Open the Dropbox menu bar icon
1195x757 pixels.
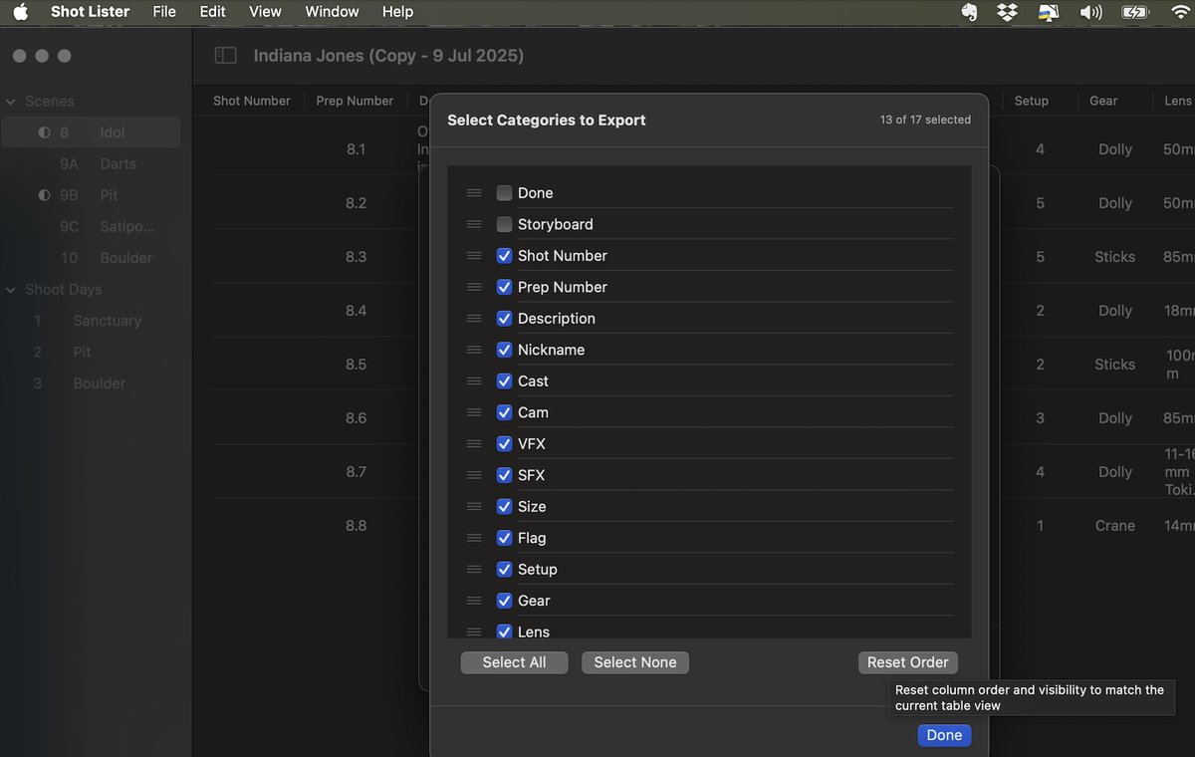[1008, 12]
